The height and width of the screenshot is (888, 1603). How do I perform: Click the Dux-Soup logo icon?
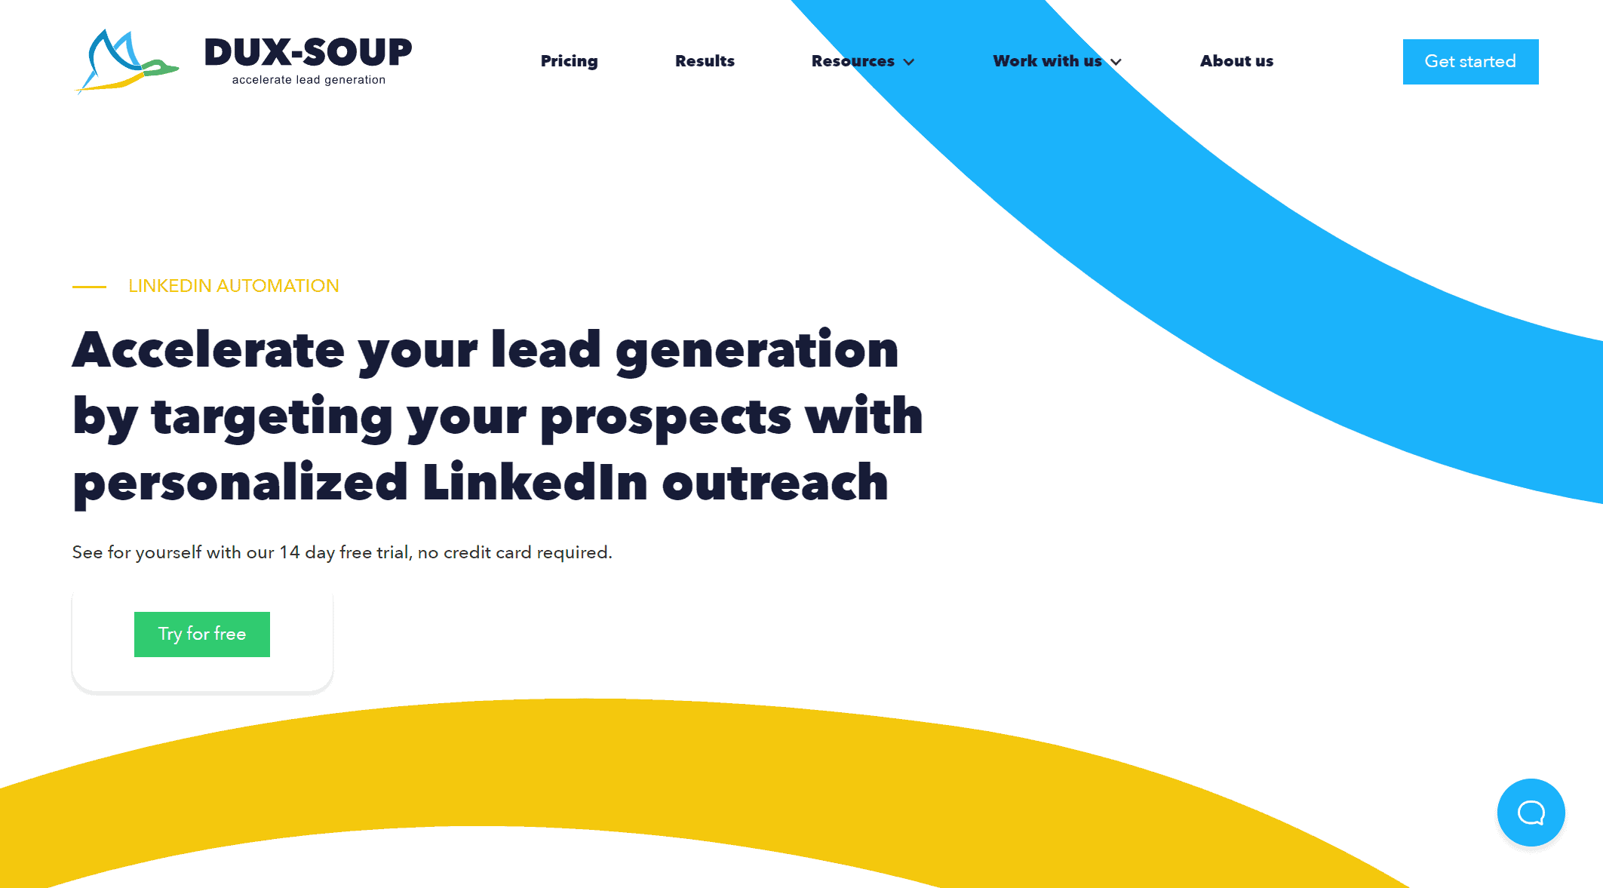tap(120, 60)
